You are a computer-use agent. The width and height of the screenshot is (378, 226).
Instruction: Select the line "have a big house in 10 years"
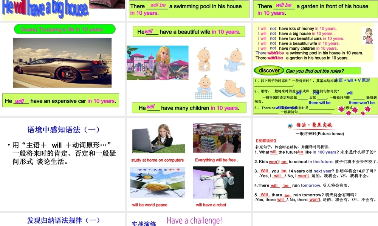tap(296, 34)
